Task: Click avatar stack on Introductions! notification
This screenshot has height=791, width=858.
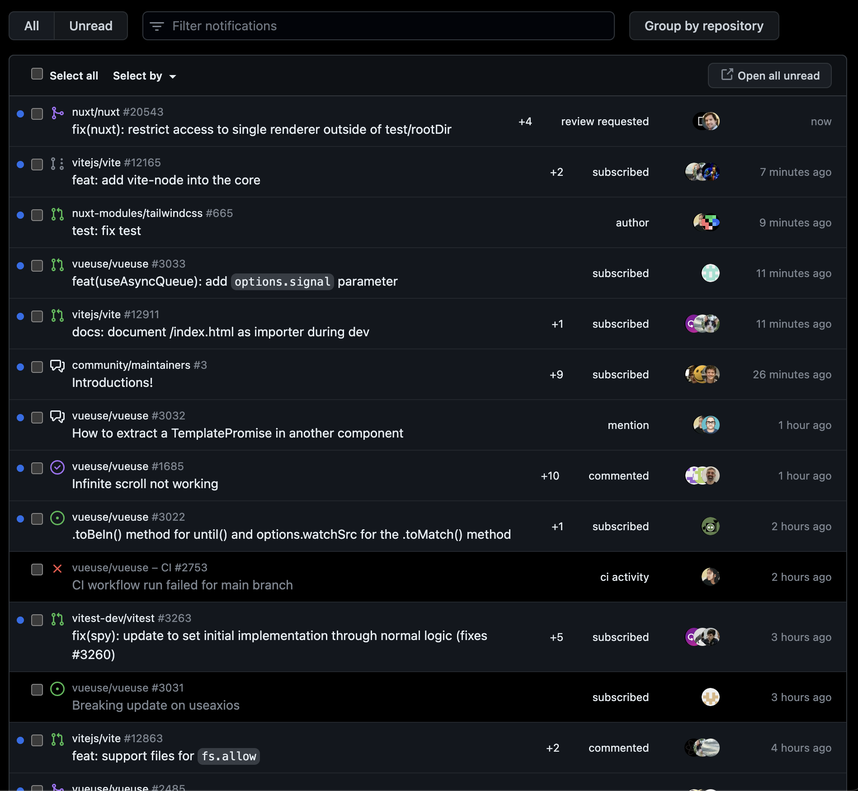Action: tap(702, 374)
